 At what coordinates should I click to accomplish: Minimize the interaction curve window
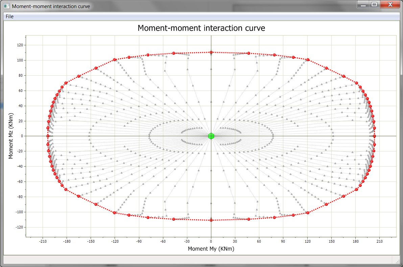click(363, 5)
